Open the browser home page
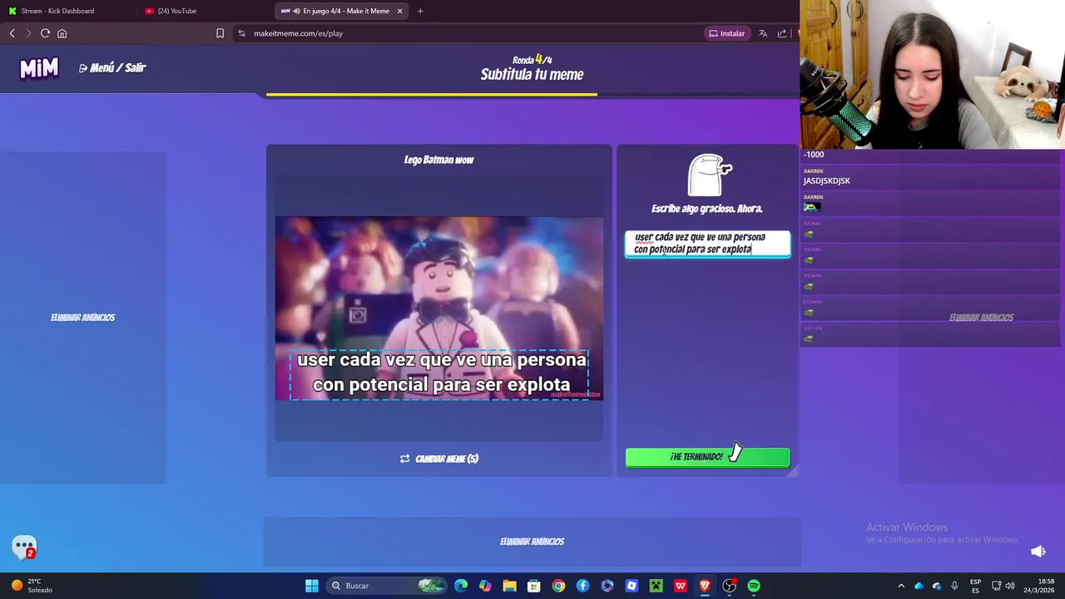1065x599 pixels. [62, 33]
